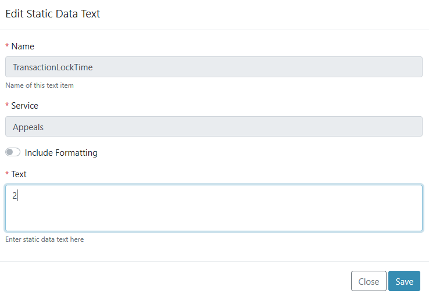Click the 'Enter static data text here' hint
The width and height of the screenshot is (429, 301).
(44, 239)
